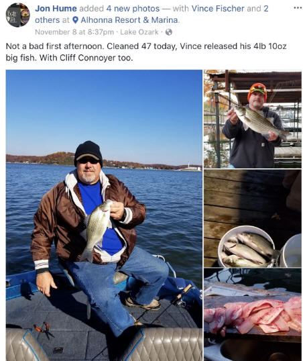Screen dimensions: 303x361
Task: Click the post caption text about 47 fish
Action: [146, 52]
